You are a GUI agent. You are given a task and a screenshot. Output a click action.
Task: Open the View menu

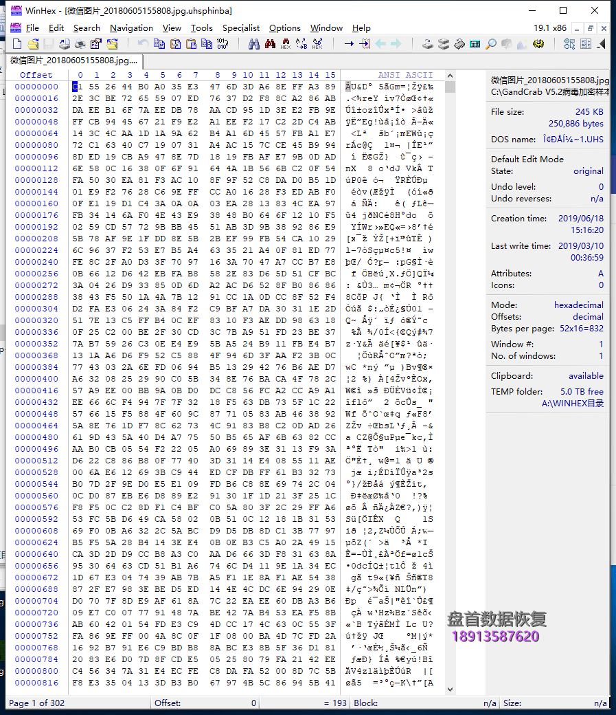click(x=172, y=27)
